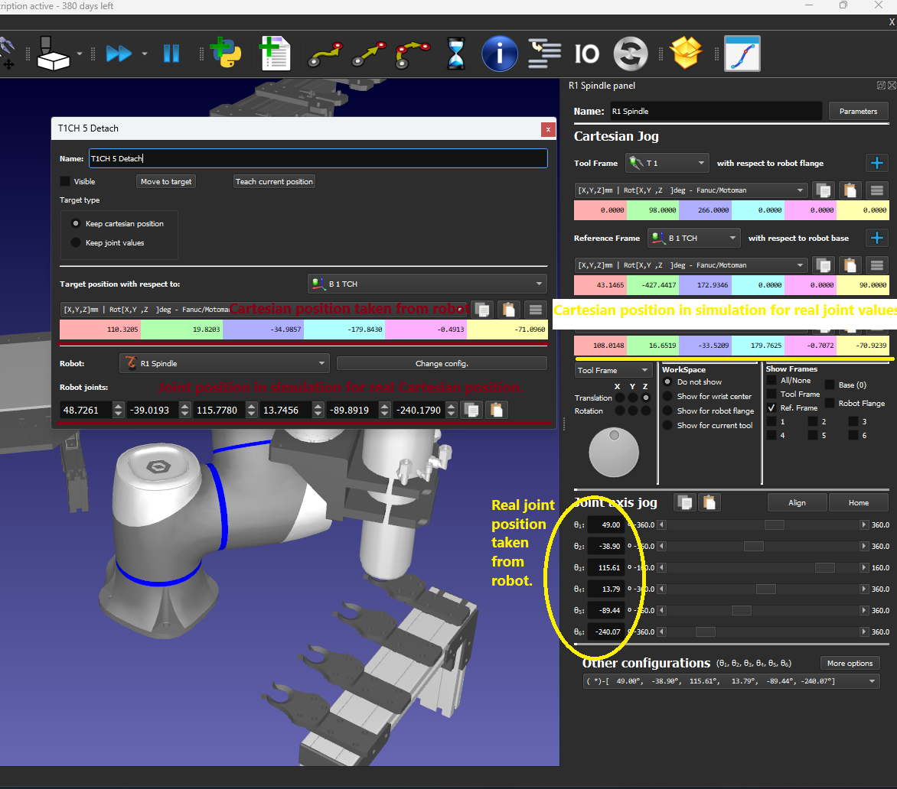
Task: Click the pause simulation icon
Action: point(171,54)
